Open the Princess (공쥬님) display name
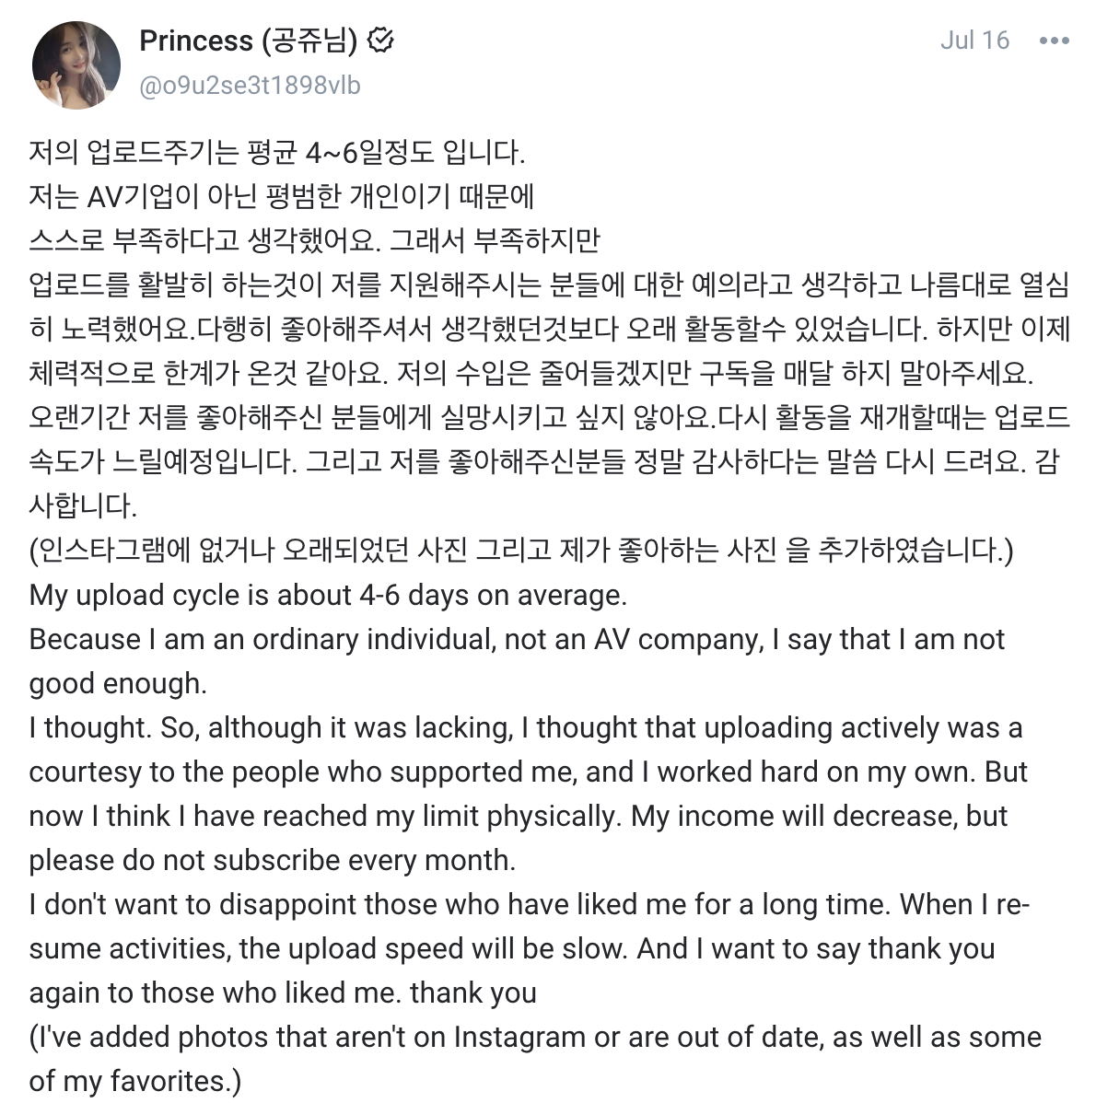Image resolution: width=1096 pixels, height=1103 pixels. (x=249, y=41)
